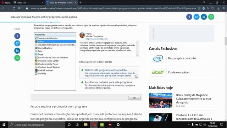
Task: Share on Twitter in left sidebar
Action: coord(17,43)
